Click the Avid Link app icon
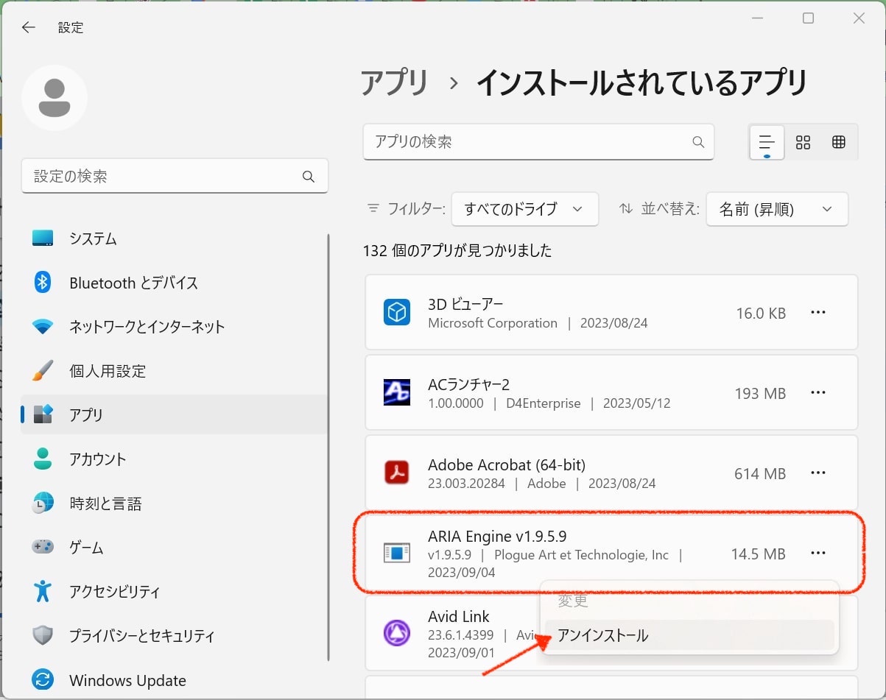886x700 pixels. [x=397, y=633]
